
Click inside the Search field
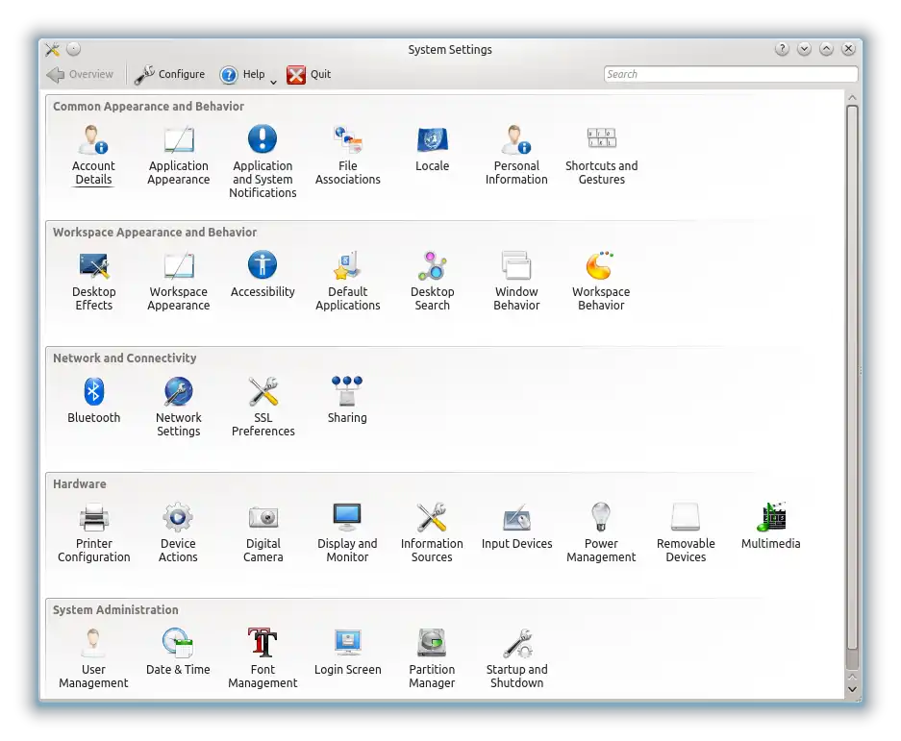click(x=729, y=74)
